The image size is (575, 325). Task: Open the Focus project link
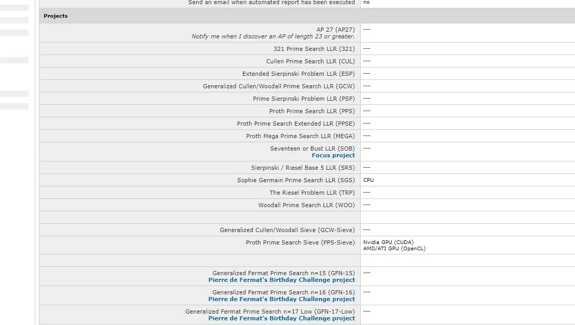[333, 156]
